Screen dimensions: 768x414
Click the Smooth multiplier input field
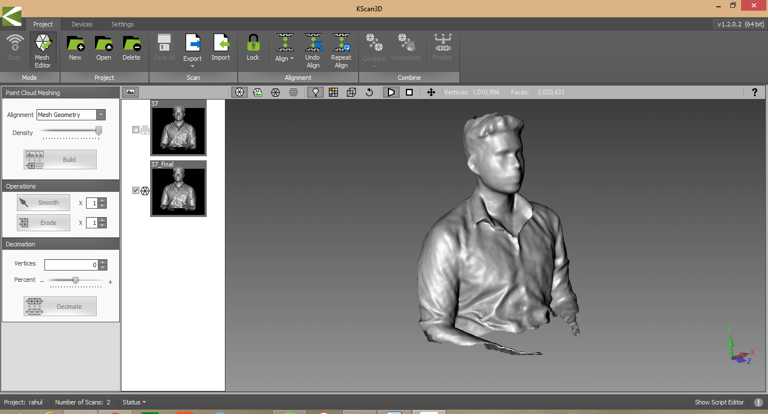tap(92, 203)
